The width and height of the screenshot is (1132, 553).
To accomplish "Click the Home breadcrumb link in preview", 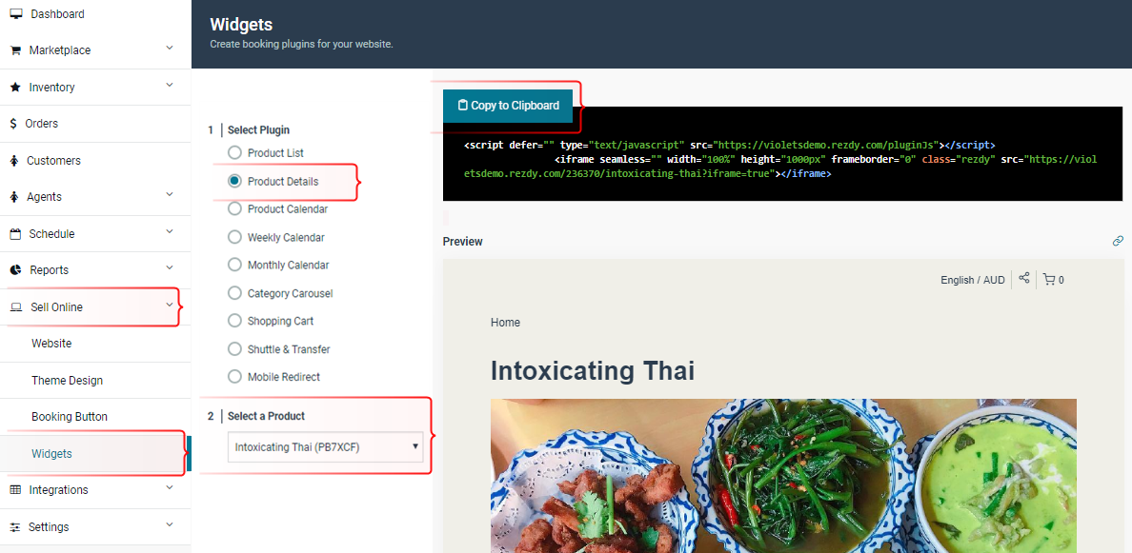I will (x=505, y=323).
